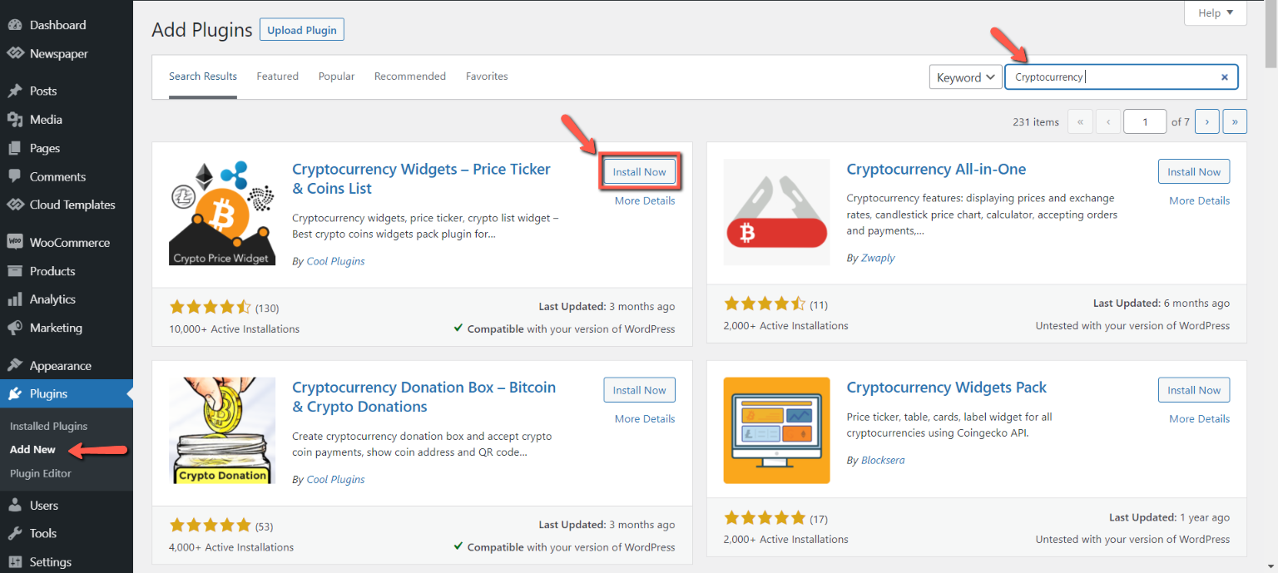Screen dimensions: 1278x573
Task: Click the Cloud Templates icon
Action: tap(15, 205)
